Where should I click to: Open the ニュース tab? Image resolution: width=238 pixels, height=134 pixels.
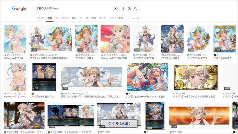84,18
